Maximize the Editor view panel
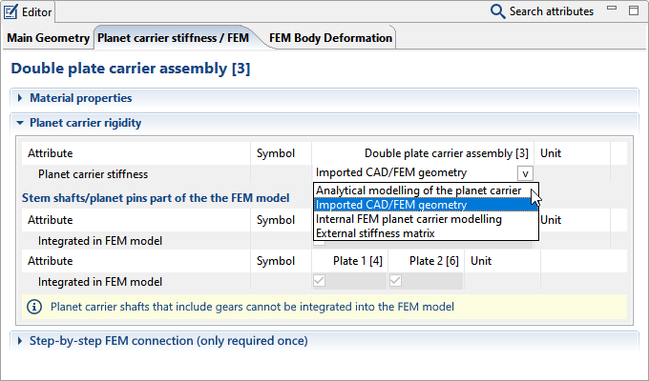 [634, 11]
